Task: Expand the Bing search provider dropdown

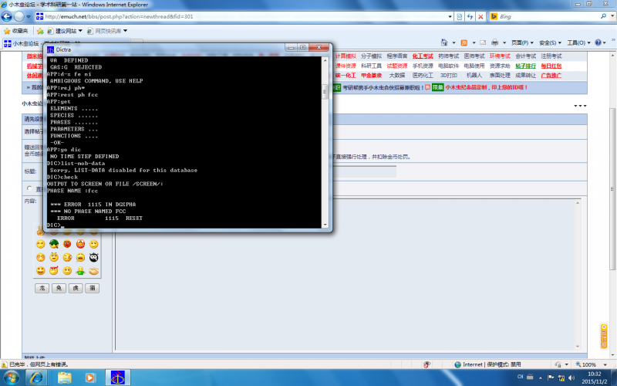Action: click(612, 16)
